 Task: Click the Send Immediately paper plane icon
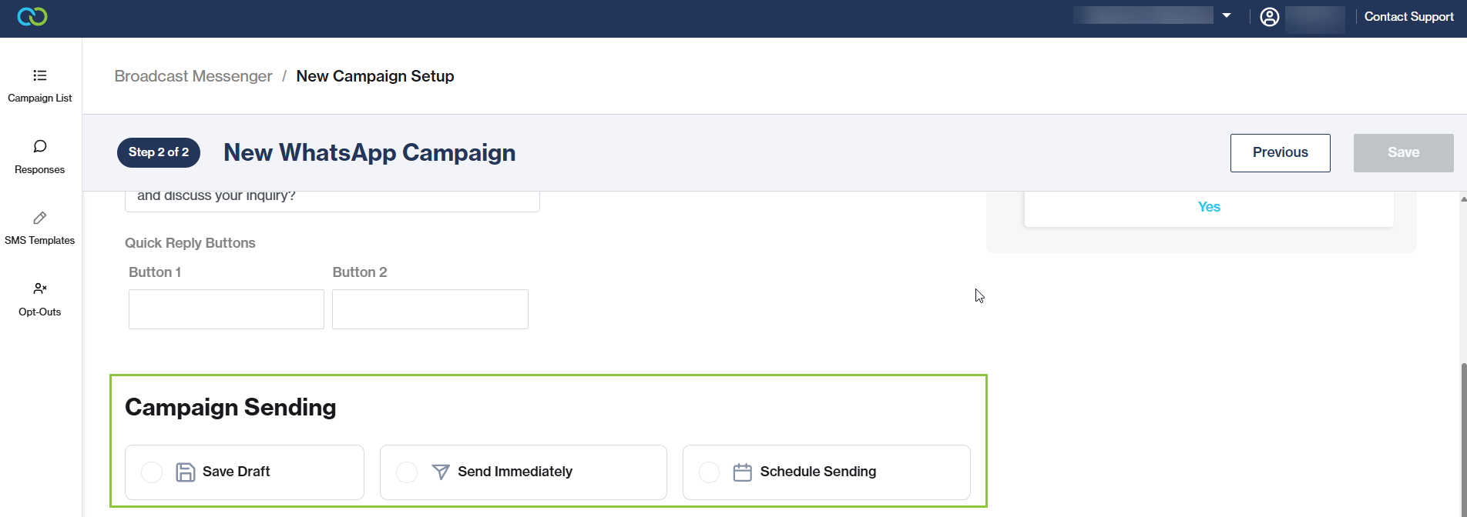441,472
